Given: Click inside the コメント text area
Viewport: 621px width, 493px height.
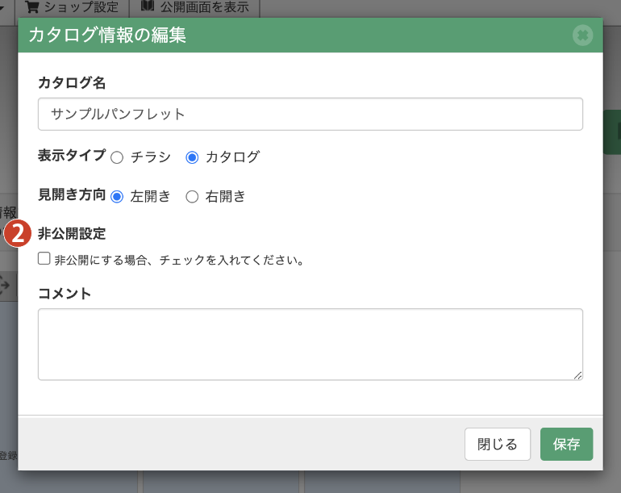Looking at the screenshot, I should point(310,344).
